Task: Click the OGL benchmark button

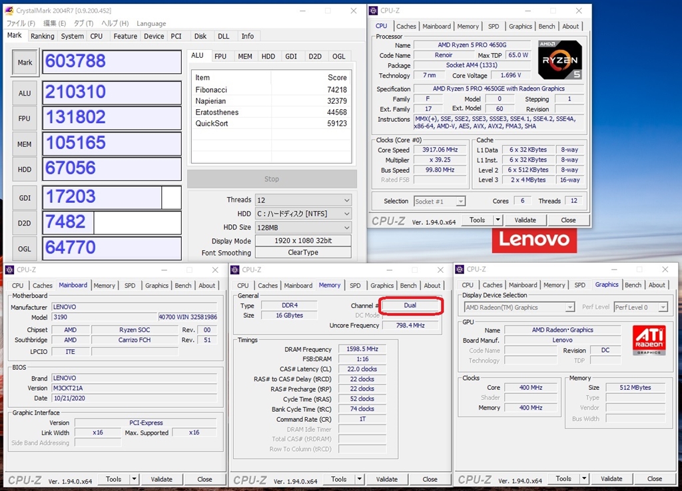Action: (x=25, y=249)
